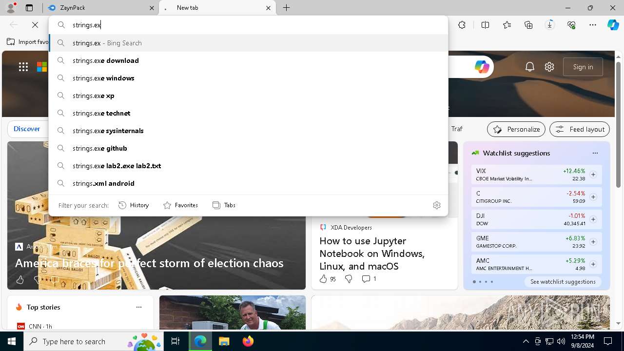Click the Personalize button

tap(516, 129)
